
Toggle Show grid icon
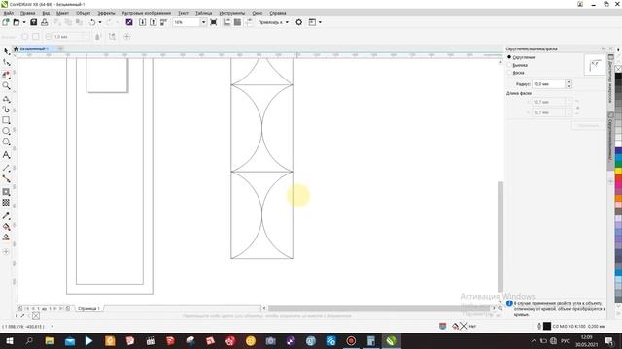tap(237, 22)
